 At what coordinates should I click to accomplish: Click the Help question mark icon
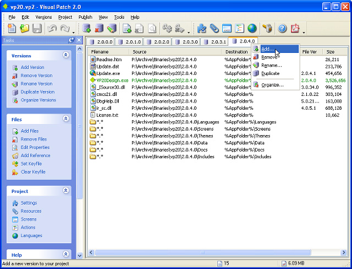[282, 29]
